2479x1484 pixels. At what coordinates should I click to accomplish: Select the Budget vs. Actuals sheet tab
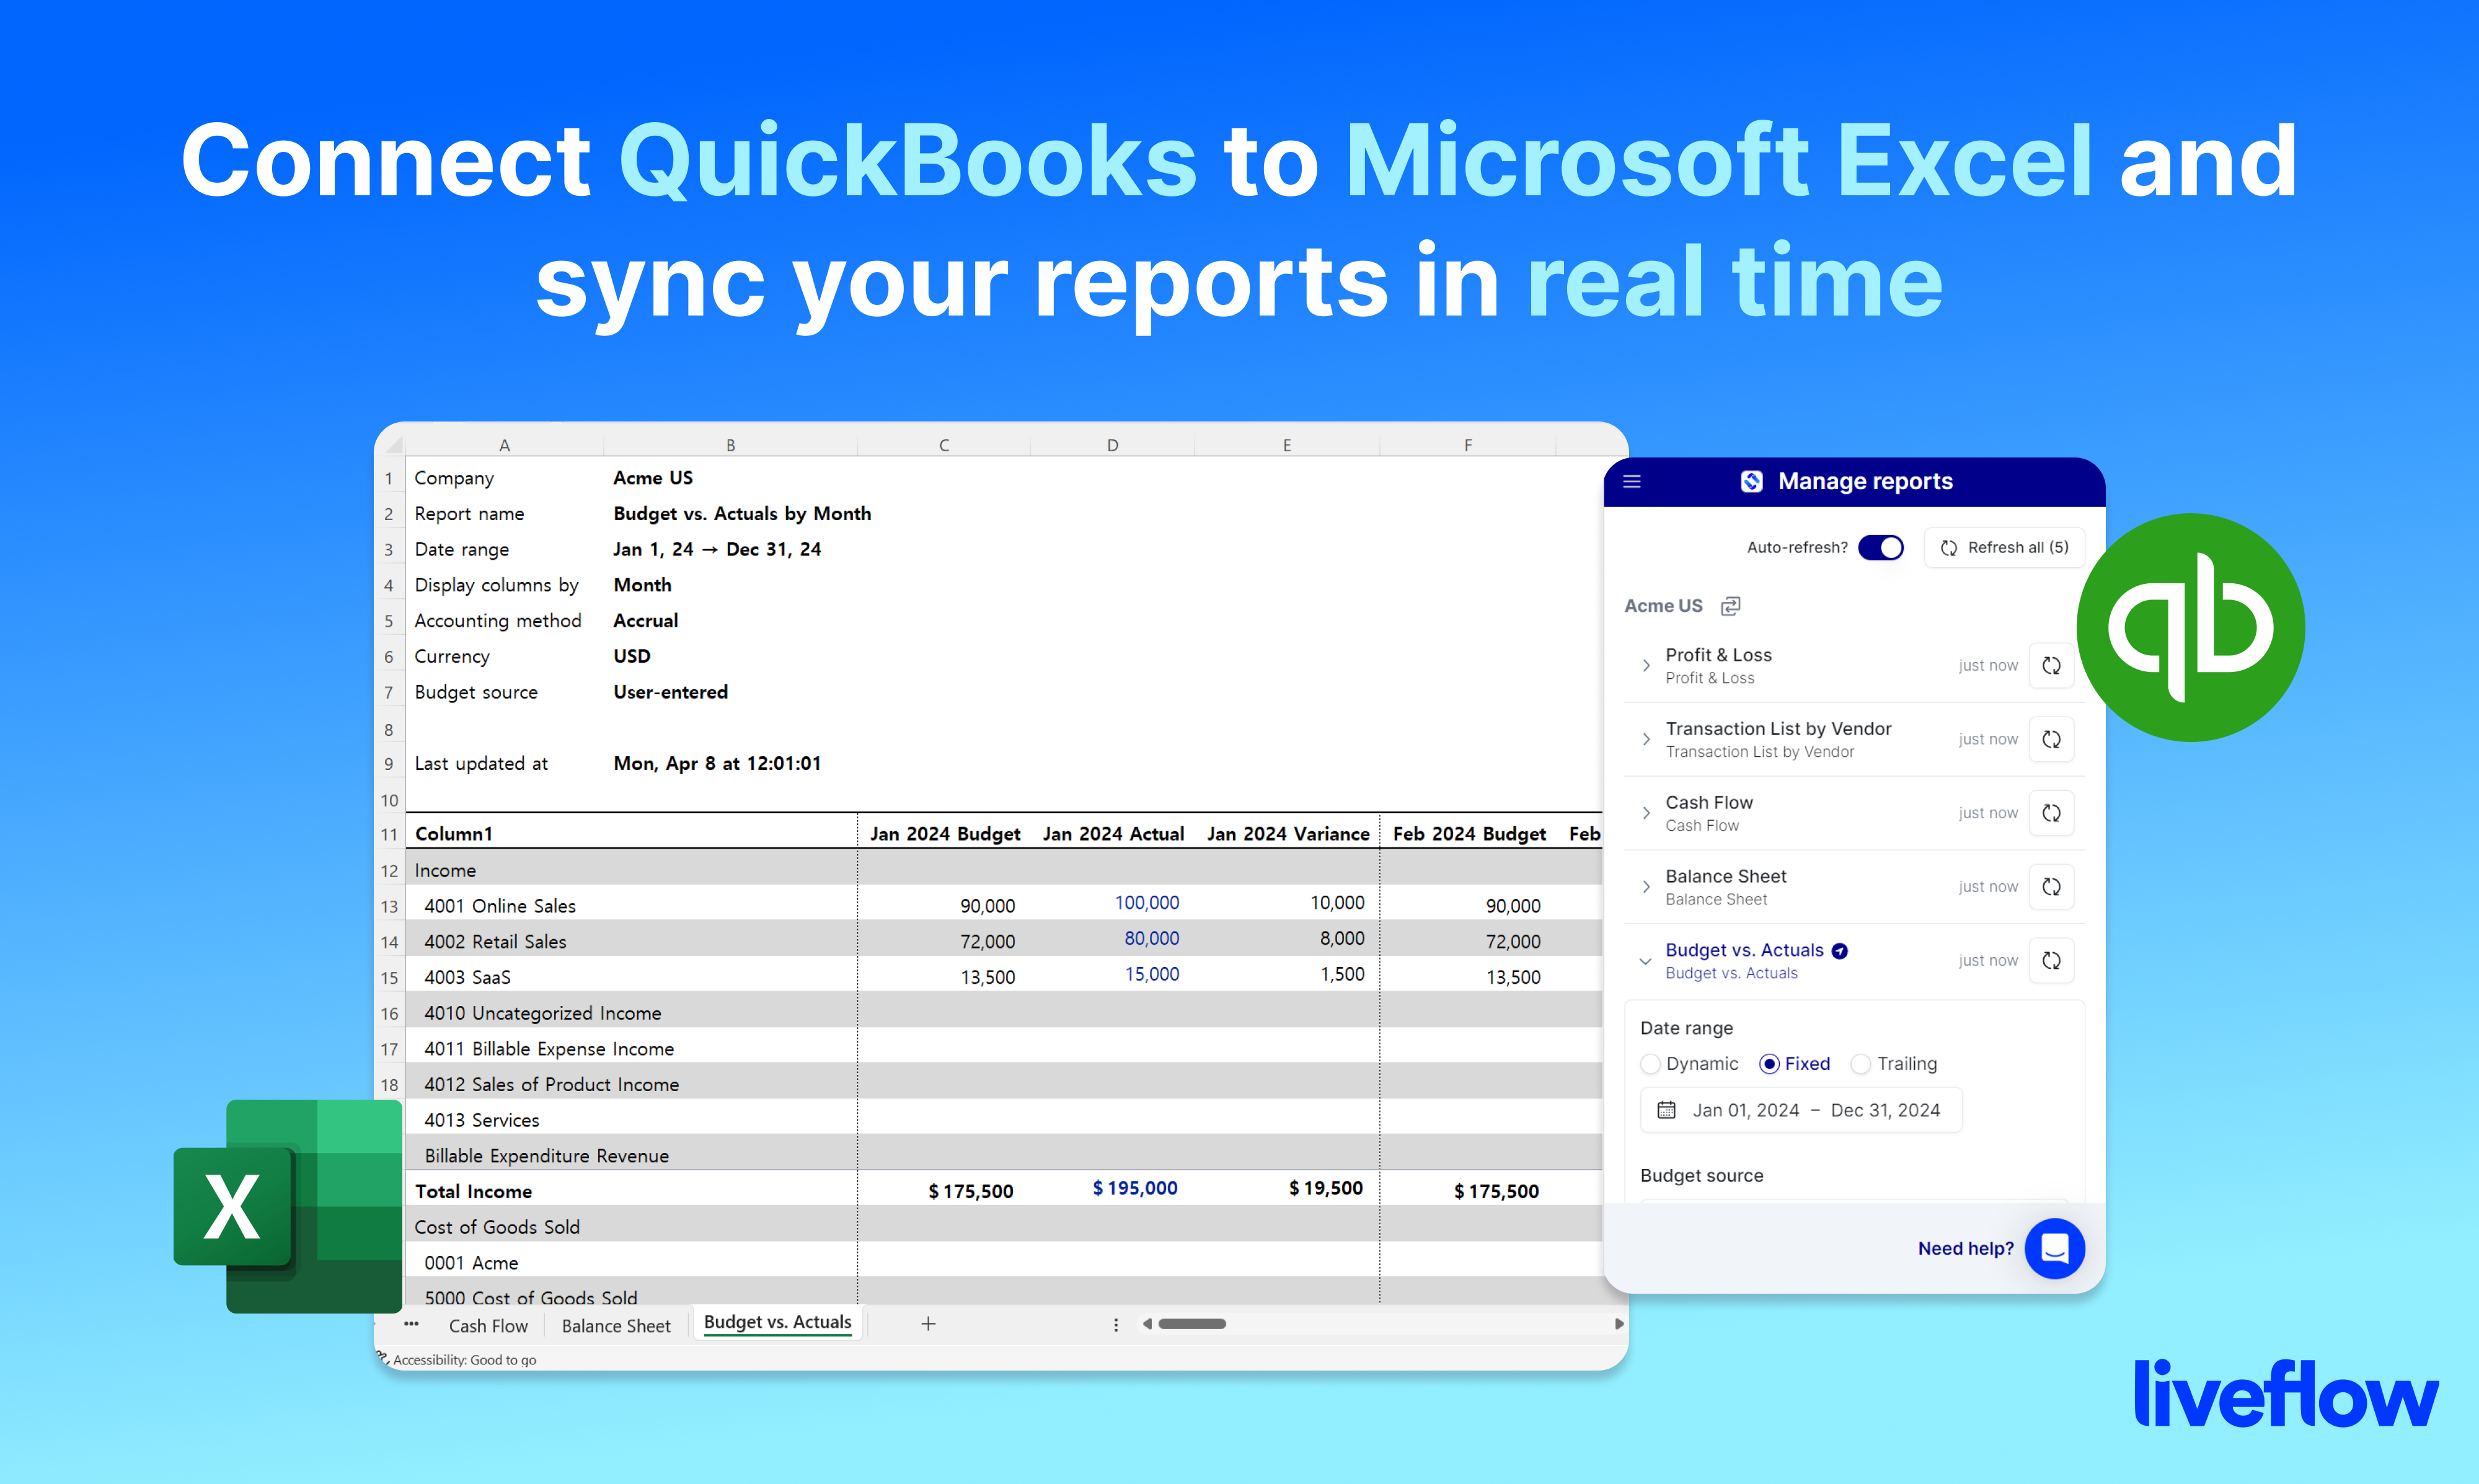pyautogui.click(x=777, y=1323)
